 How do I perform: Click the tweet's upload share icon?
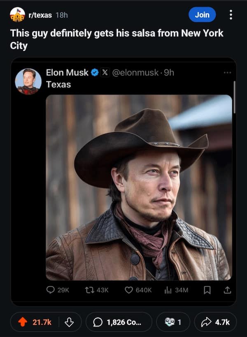tap(227, 290)
